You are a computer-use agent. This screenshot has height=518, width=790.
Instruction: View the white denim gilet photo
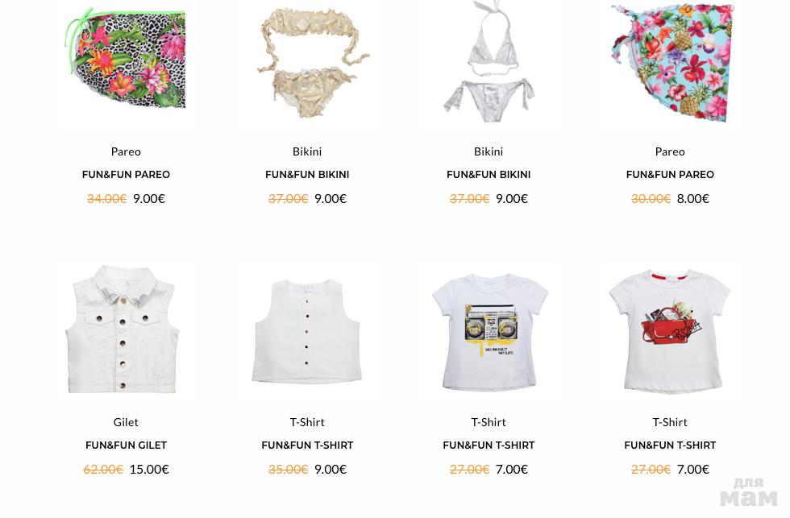point(126,329)
